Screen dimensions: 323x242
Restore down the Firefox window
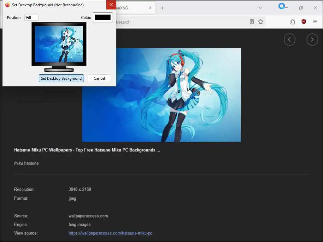(301, 8)
